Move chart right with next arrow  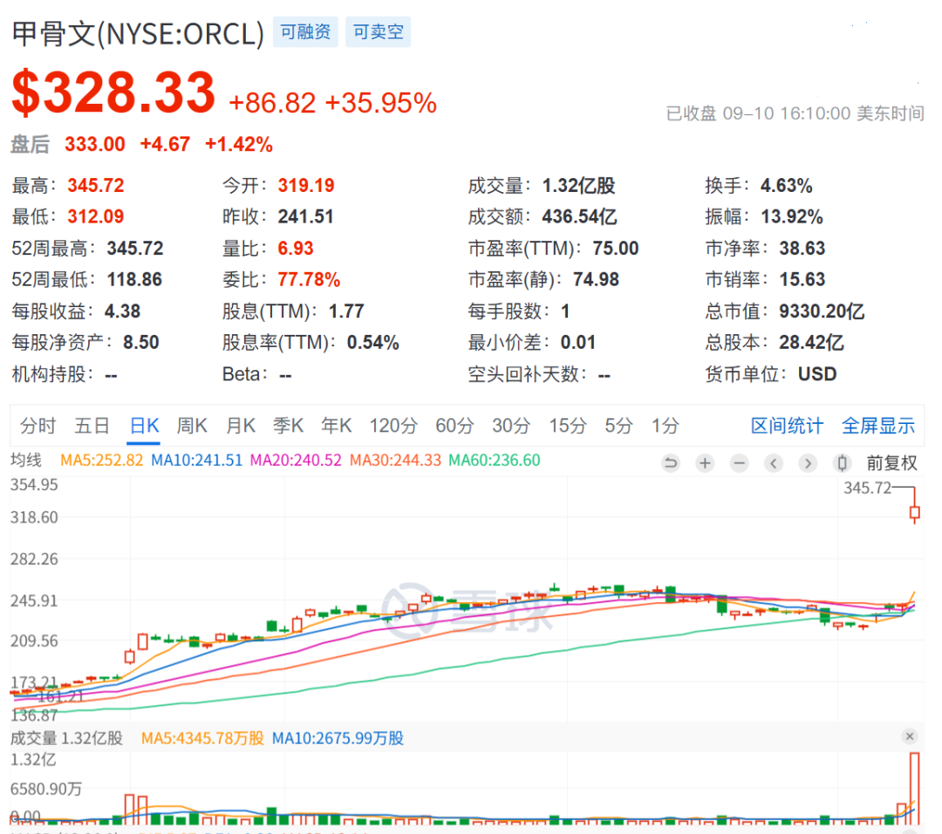pyautogui.click(x=808, y=462)
